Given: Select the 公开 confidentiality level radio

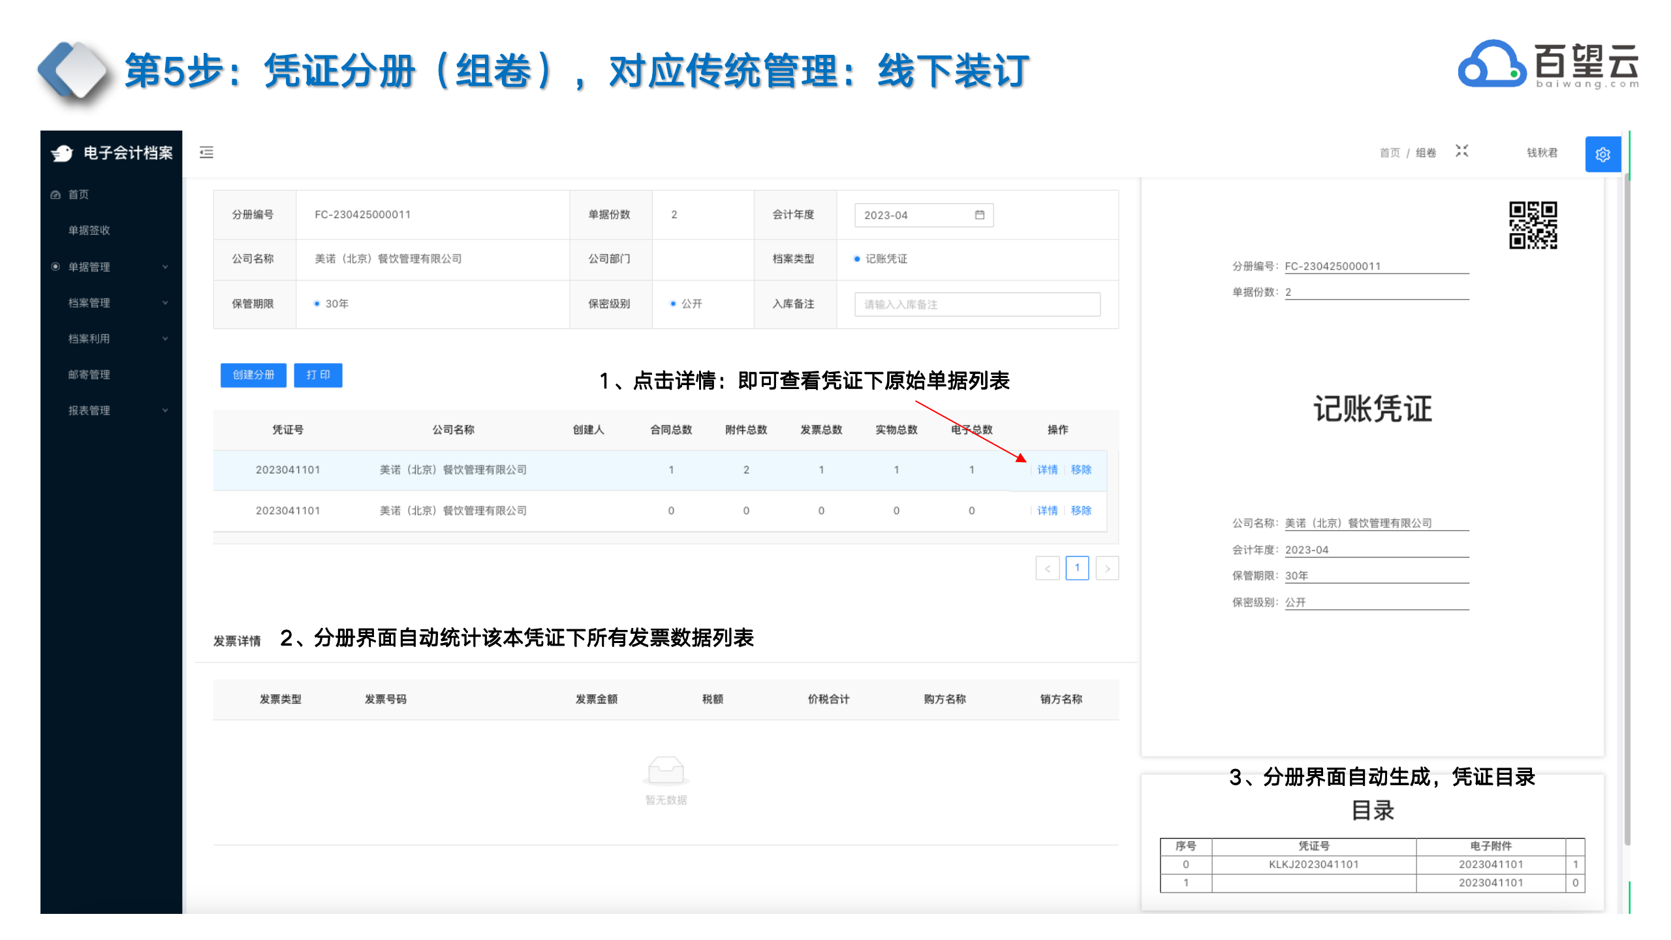Looking at the screenshot, I should pos(673,304).
